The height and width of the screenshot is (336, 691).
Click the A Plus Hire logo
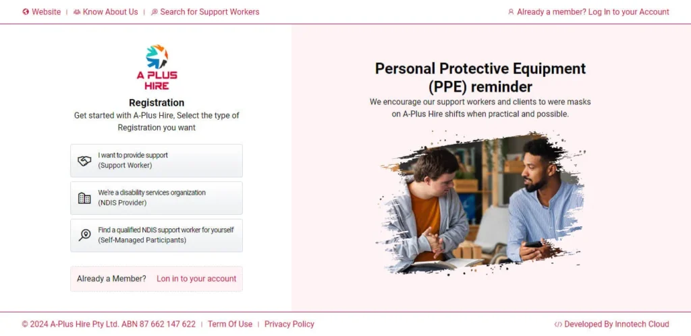point(157,67)
